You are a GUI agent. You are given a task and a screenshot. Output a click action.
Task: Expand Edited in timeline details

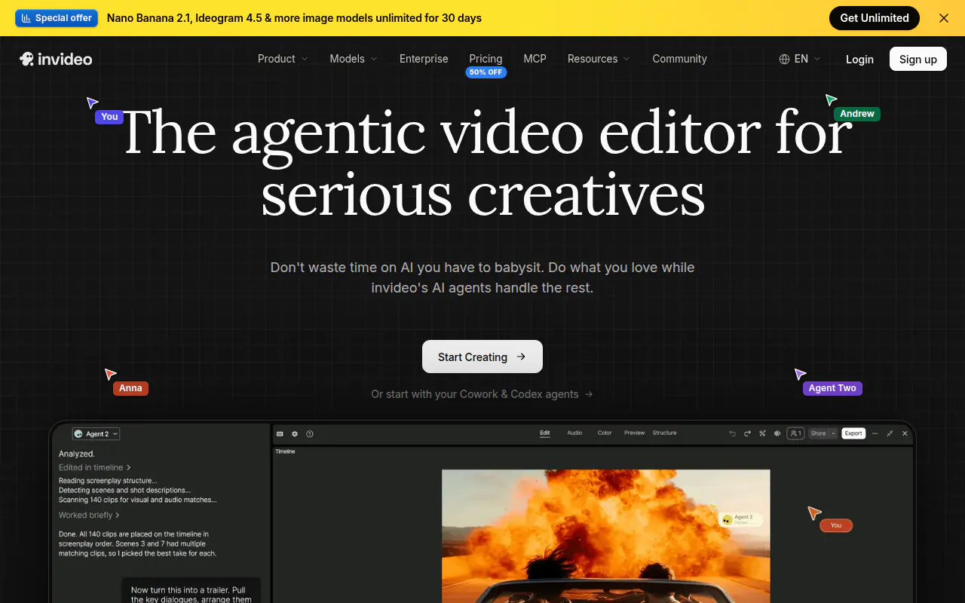pos(95,467)
